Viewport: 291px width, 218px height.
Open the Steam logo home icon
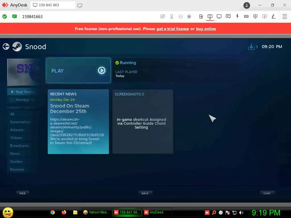tap(17, 47)
